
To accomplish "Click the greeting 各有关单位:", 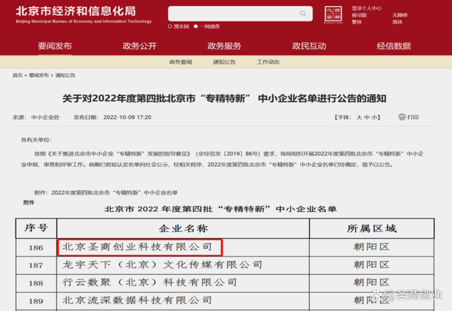I will coord(36,140).
